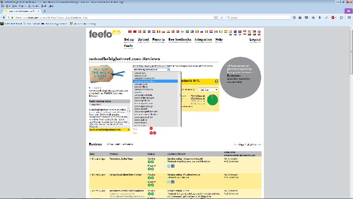The width and height of the screenshot is (353, 199).
Task: Toggle reader view icon in address bar
Action: (x=216, y=17)
